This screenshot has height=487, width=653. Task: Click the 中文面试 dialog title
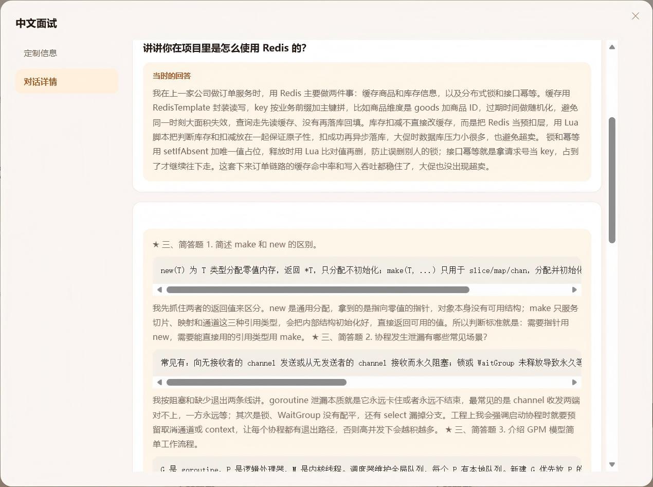click(36, 23)
